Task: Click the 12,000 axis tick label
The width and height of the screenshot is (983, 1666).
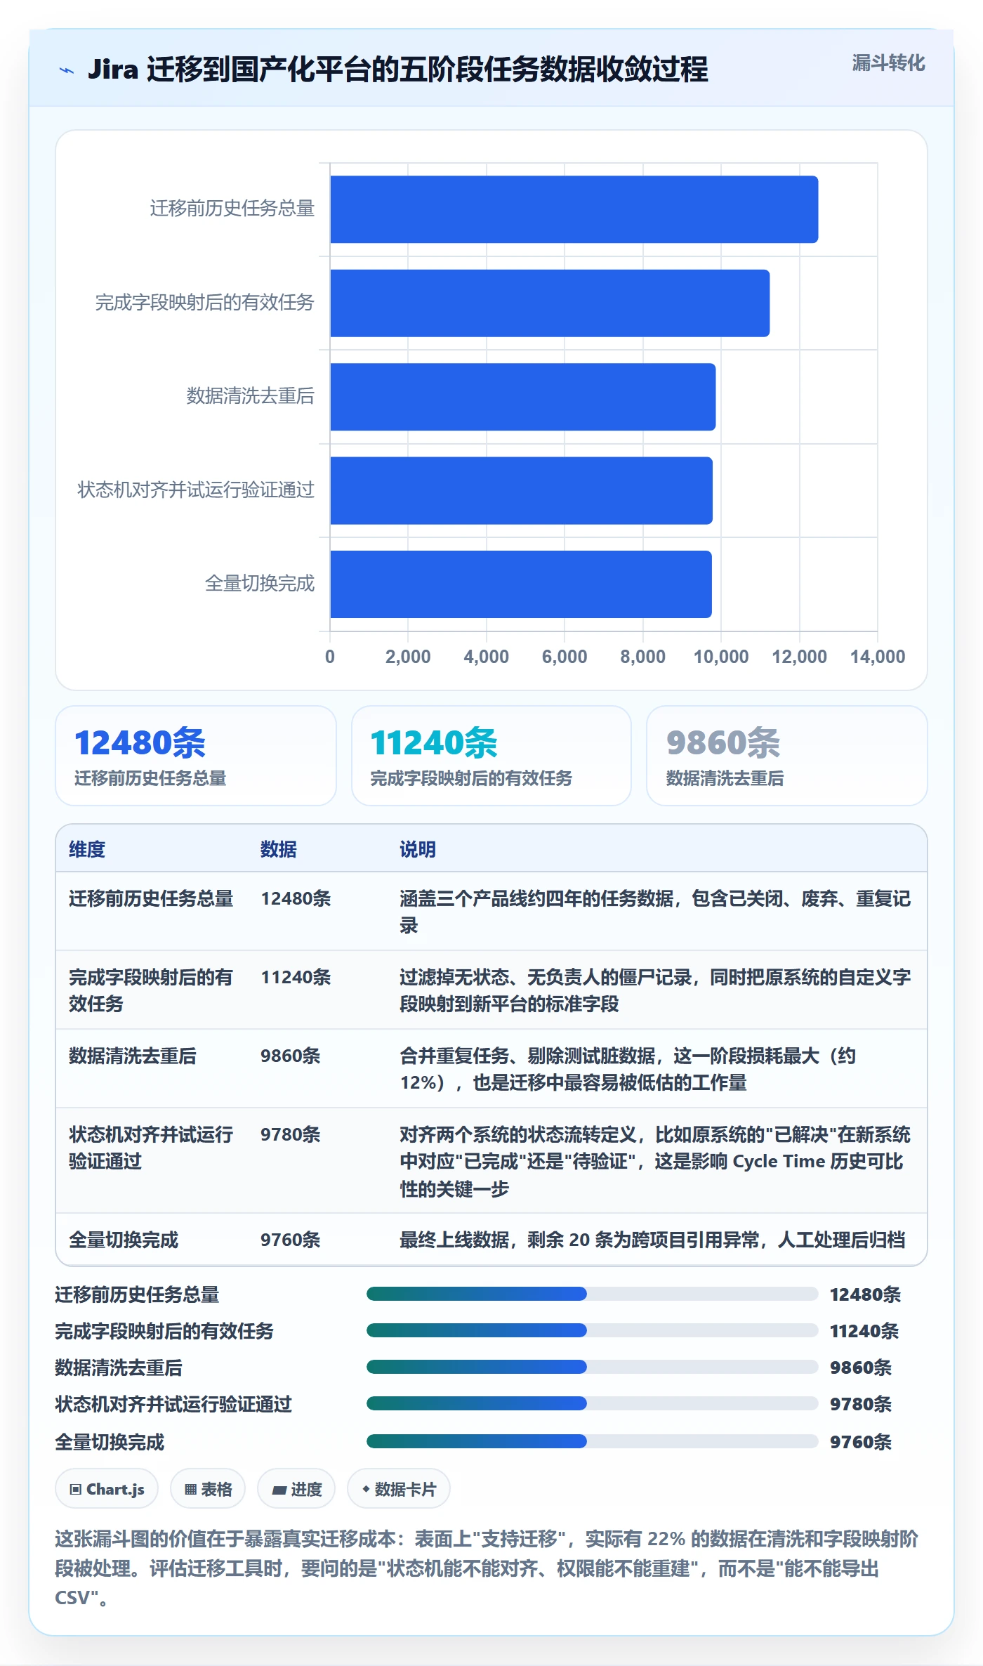Action: coord(799,657)
